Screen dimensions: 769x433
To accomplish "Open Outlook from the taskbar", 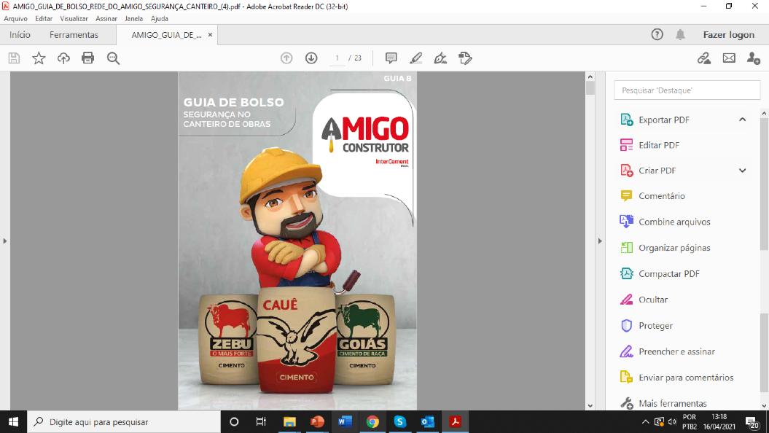I will (x=427, y=422).
